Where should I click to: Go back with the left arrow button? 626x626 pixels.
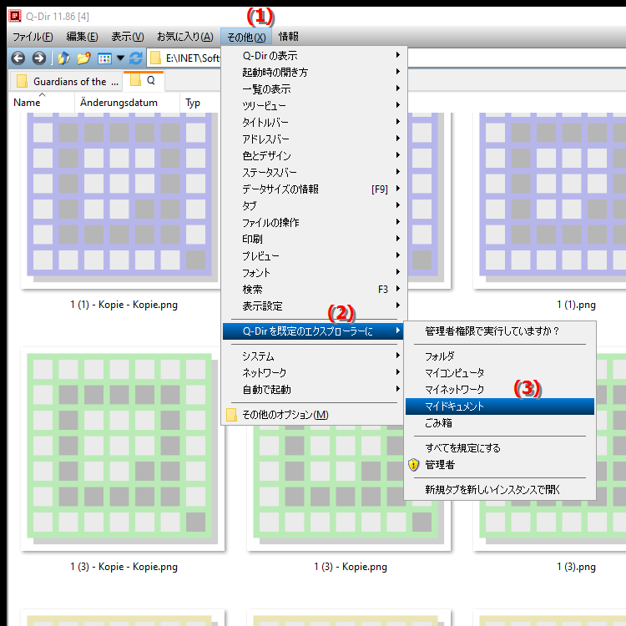18,58
